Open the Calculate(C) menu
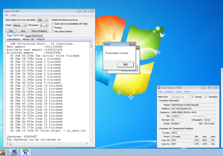Viewport: 223px width, 156px height. 14,39
